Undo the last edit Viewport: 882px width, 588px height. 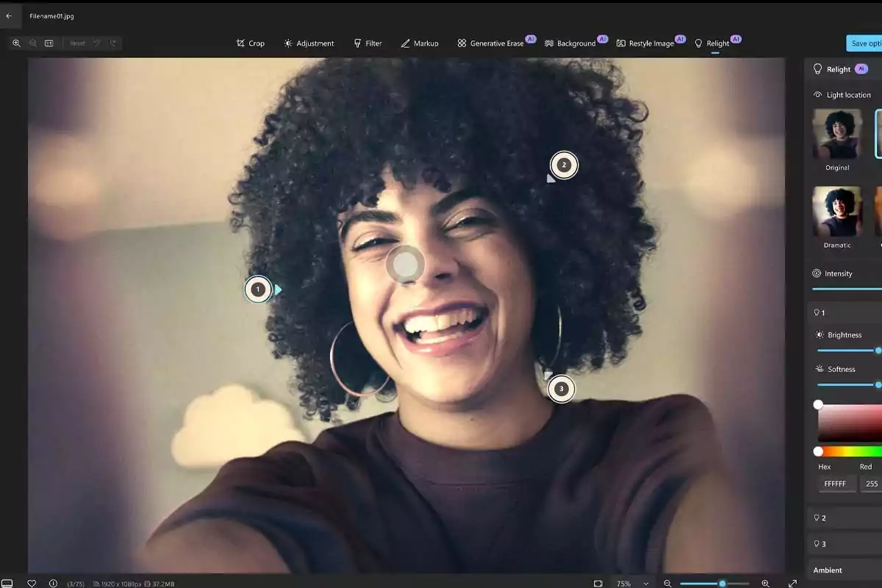(x=96, y=43)
